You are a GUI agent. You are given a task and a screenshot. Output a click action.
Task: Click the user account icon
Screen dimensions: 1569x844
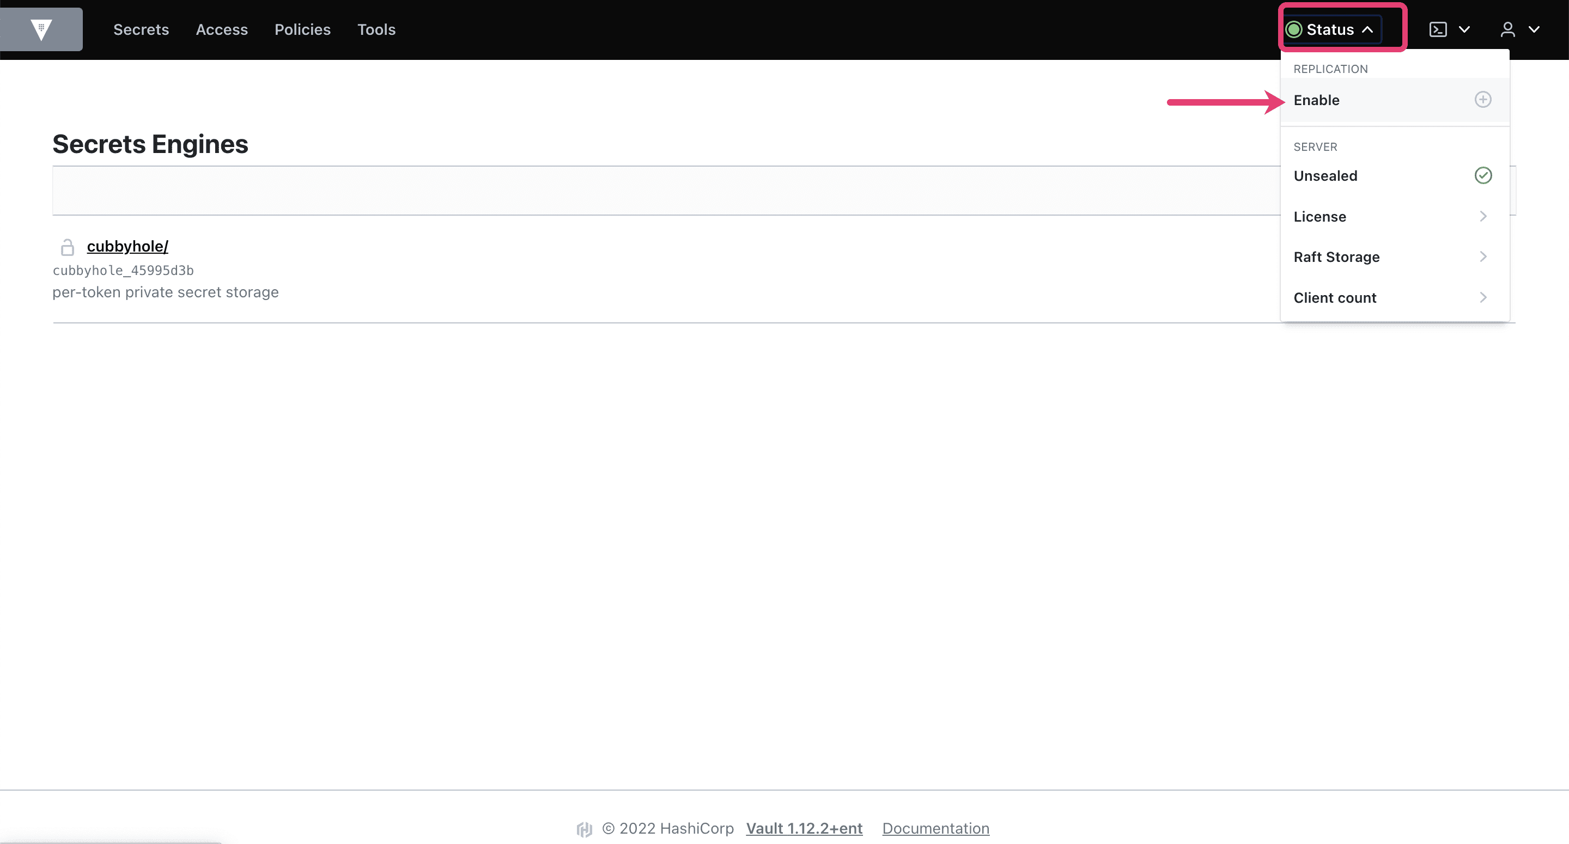point(1506,28)
